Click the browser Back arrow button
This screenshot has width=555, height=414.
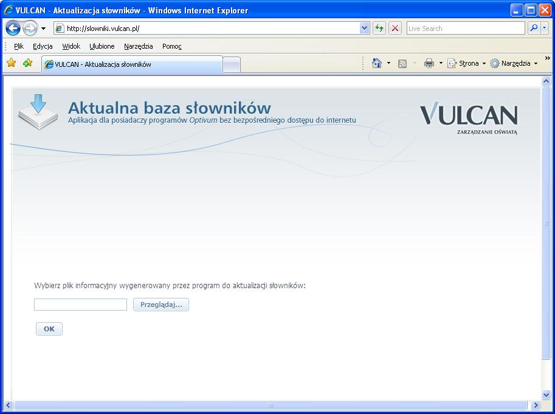tap(13, 29)
